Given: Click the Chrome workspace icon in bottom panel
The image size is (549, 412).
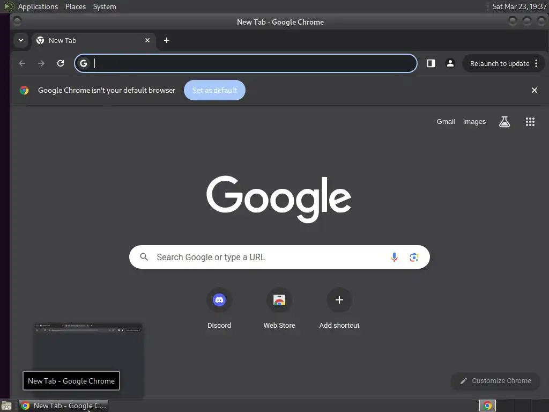Looking at the screenshot, I should (487, 406).
